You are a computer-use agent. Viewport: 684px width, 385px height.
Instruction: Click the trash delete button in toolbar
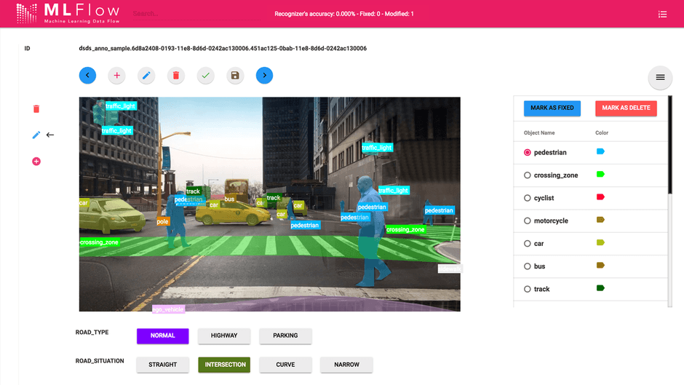tap(175, 75)
